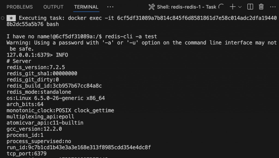Viewport: 279px width, 158px height.
Task: Click the tools wrench task icon
Action: [x=152, y=7]
